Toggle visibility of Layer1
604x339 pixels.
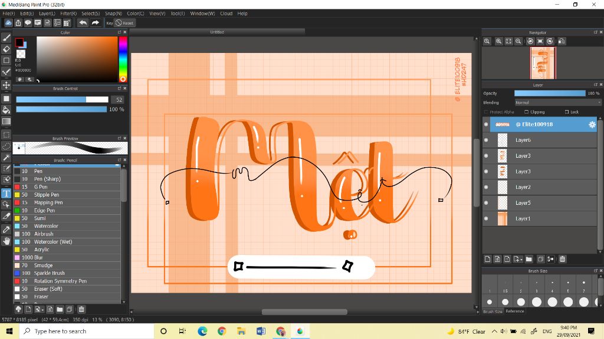pyautogui.click(x=486, y=218)
